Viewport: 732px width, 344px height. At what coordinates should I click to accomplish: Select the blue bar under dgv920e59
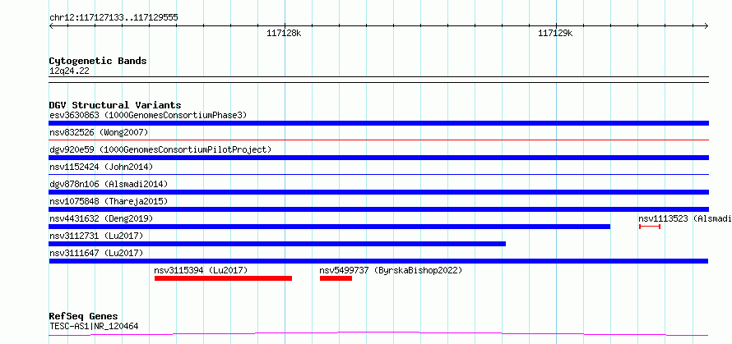tap(378, 158)
